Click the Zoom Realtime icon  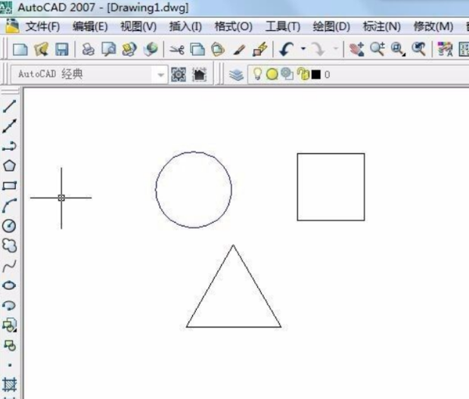click(x=377, y=49)
